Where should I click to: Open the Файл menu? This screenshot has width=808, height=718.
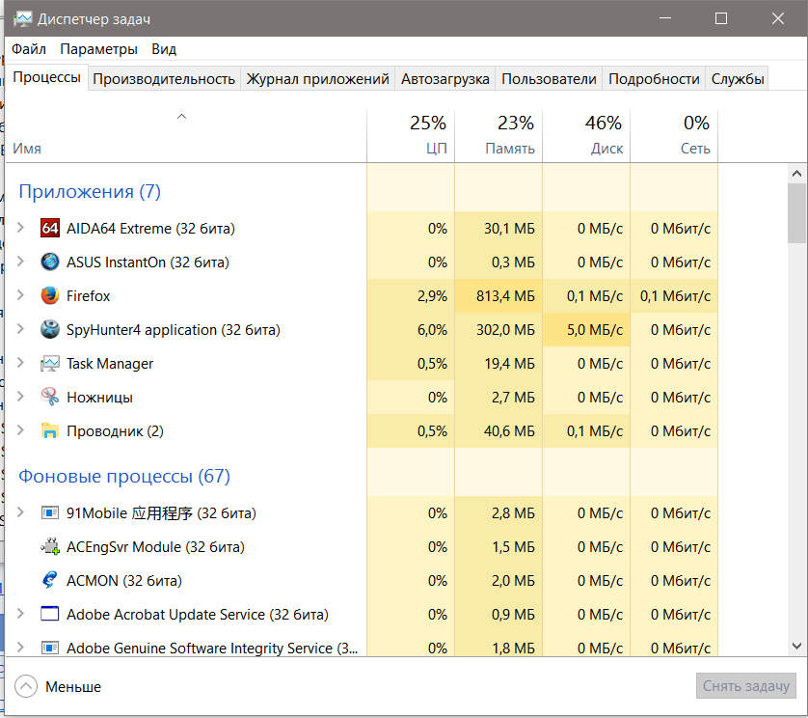coord(29,49)
